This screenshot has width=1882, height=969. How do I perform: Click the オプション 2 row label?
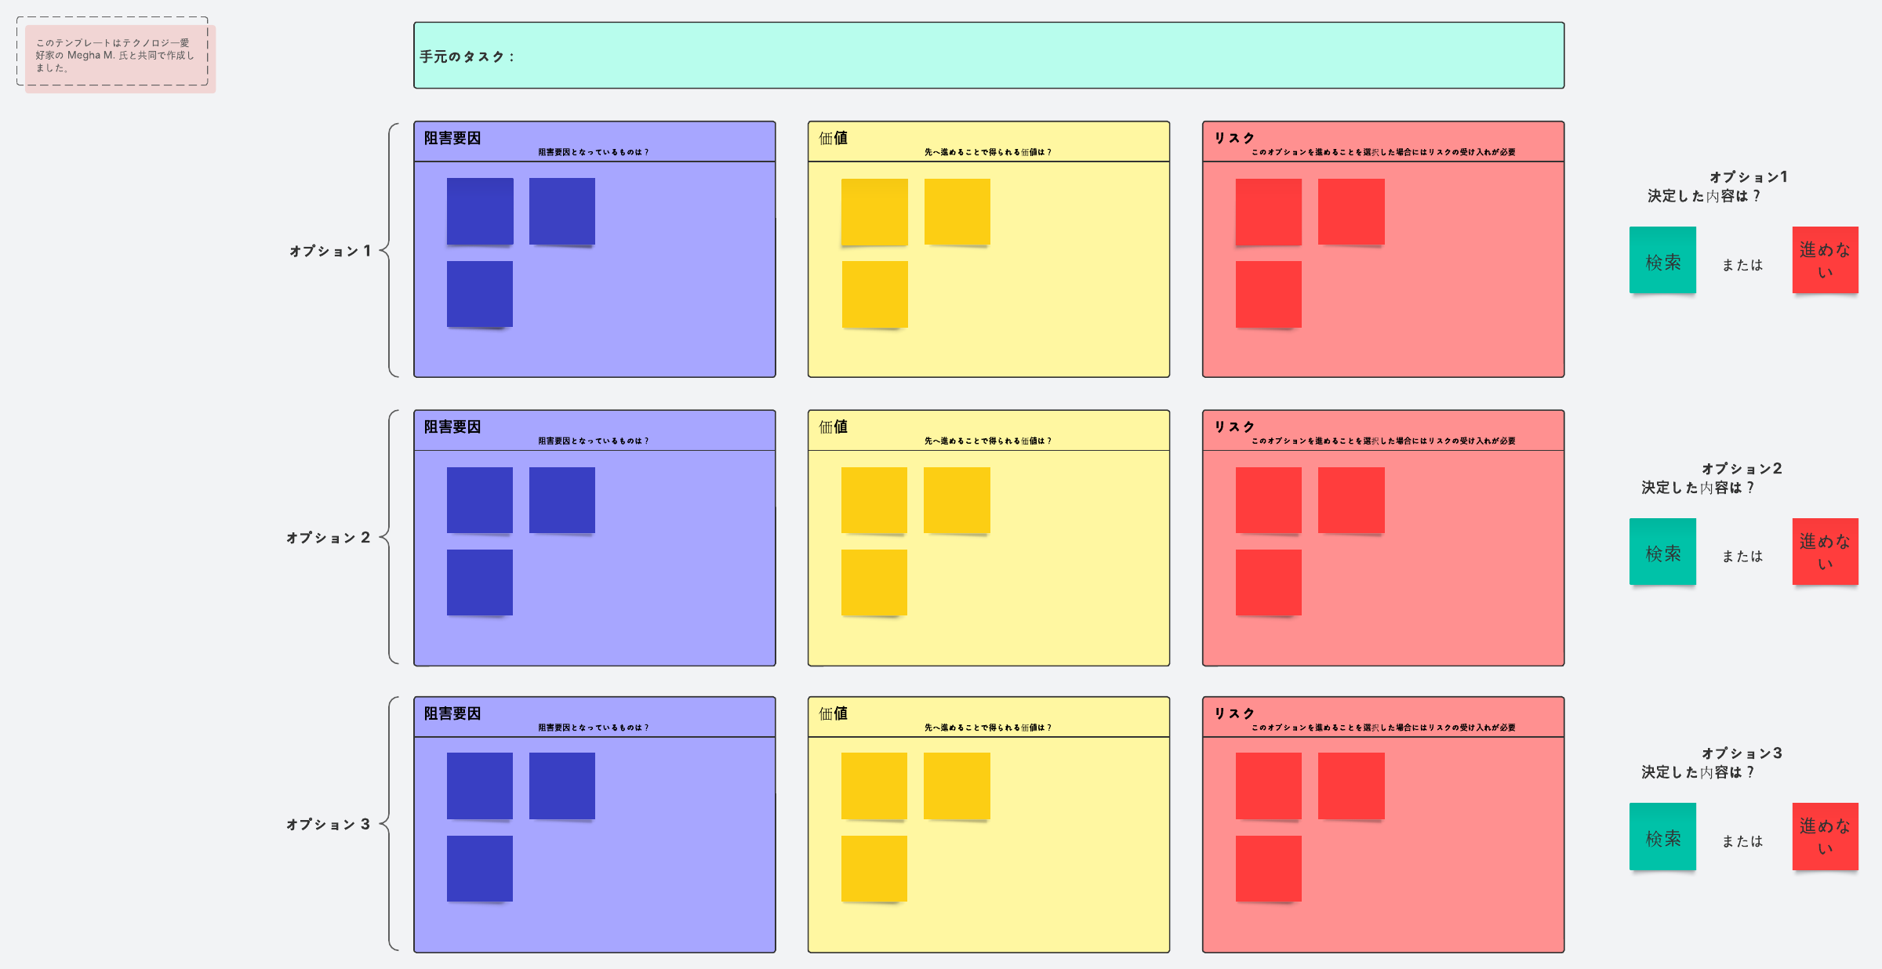click(x=328, y=538)
